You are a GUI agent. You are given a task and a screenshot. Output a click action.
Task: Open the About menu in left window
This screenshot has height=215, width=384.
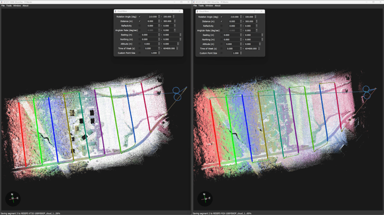point(25,6)
